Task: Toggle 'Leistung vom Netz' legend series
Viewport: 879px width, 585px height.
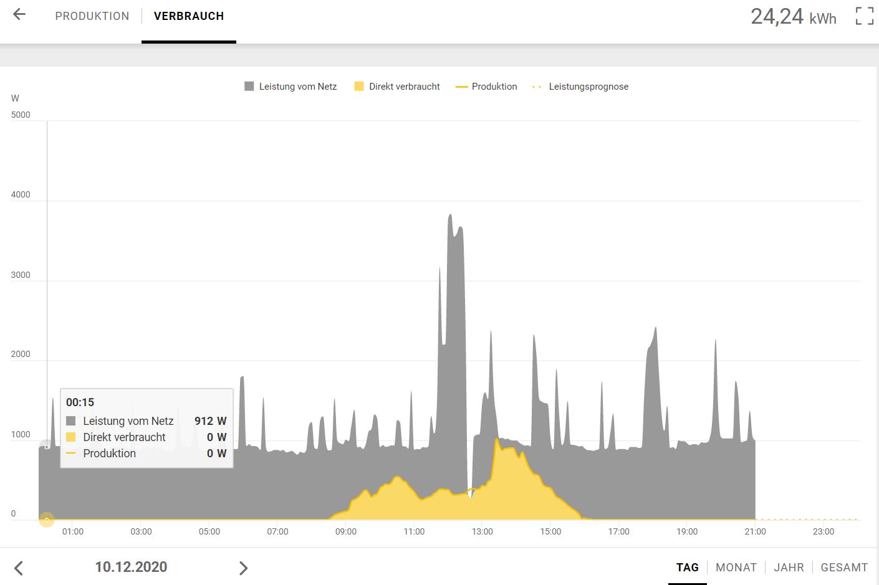Action: [x=291, y=87]
